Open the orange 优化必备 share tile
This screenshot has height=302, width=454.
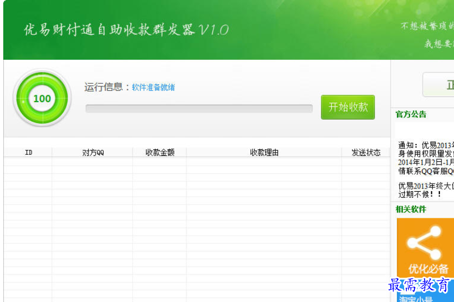(x=425, y=248)
